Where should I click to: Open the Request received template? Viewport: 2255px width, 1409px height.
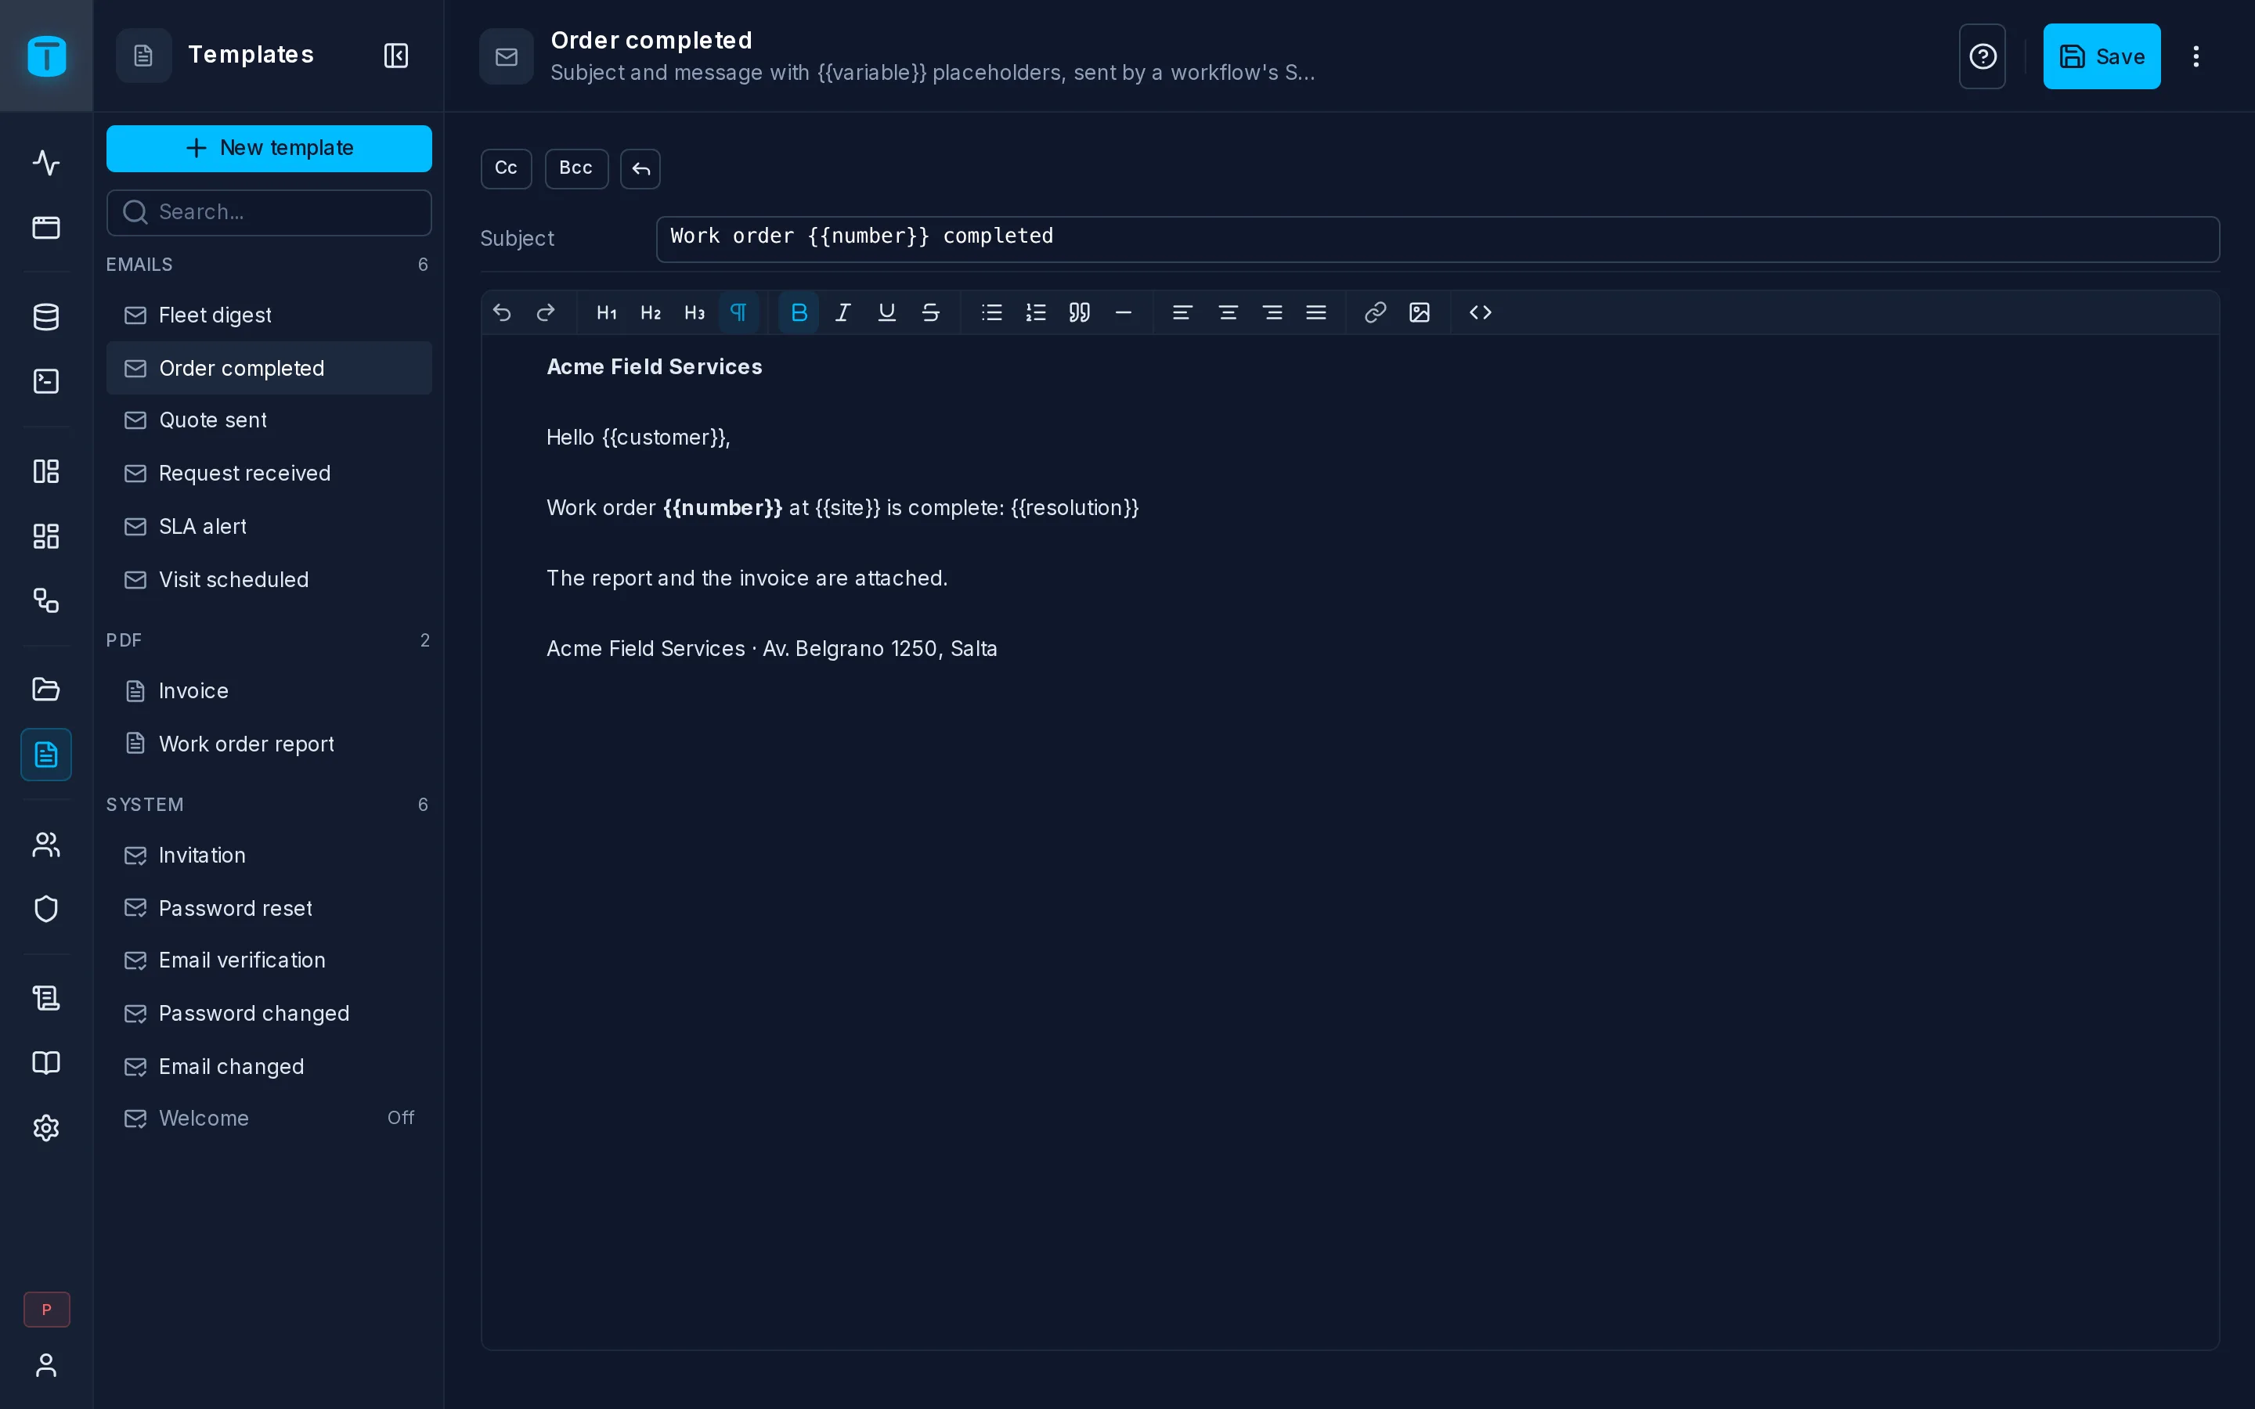coord(269,474)
